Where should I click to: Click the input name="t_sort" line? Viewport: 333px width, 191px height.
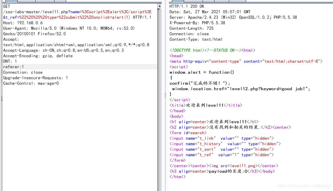(222, 150)
